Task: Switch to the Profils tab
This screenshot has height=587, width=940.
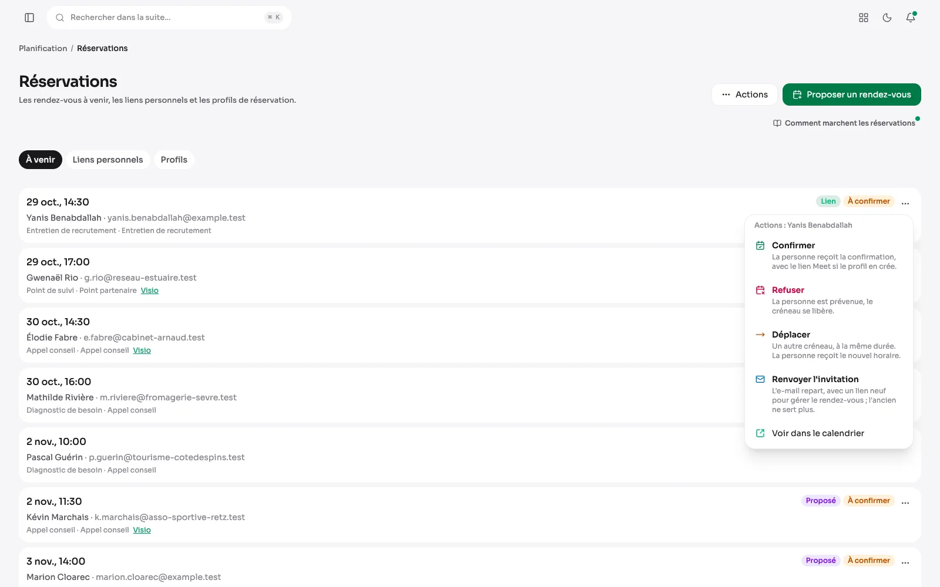Action: [x=174, y=160]
